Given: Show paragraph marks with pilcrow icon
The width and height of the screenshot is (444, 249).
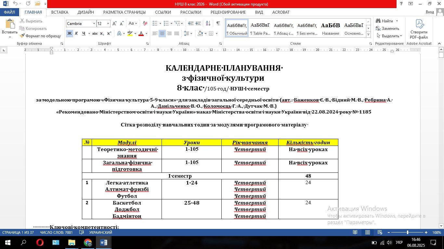Looking at the screenshot, I should point(218,23).
